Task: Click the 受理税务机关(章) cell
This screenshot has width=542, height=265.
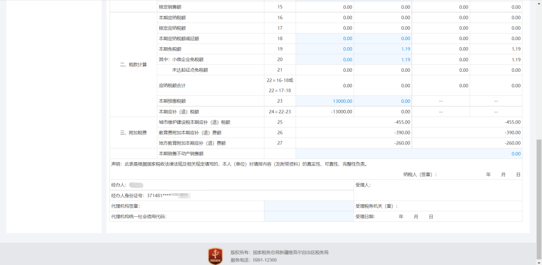Action: click(x=376, y=206)
